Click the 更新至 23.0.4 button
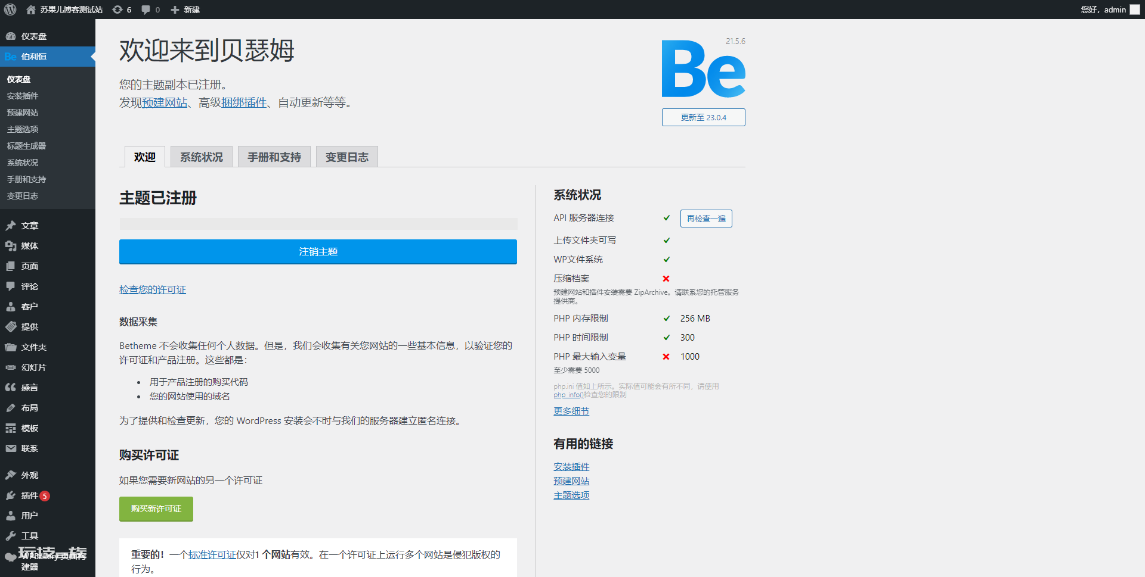The image size is (1145, 577). tap(704, 117)
